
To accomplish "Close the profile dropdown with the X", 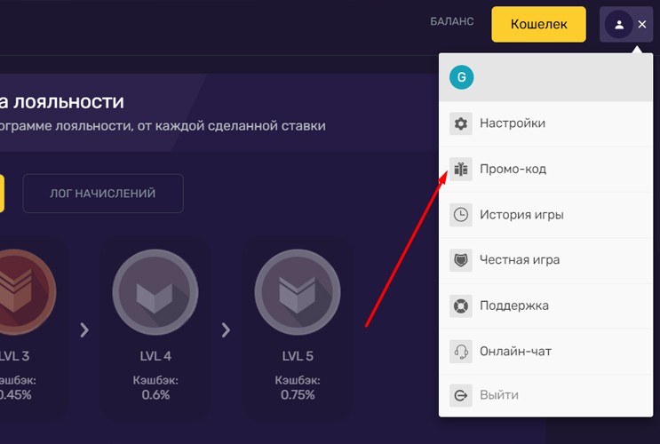I will pyautogui.click(x=642, y=25).
